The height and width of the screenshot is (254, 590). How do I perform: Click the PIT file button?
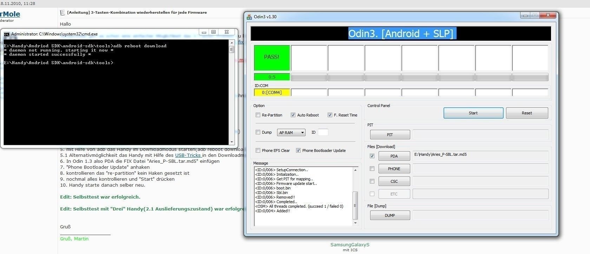click(x=390, y=135)
